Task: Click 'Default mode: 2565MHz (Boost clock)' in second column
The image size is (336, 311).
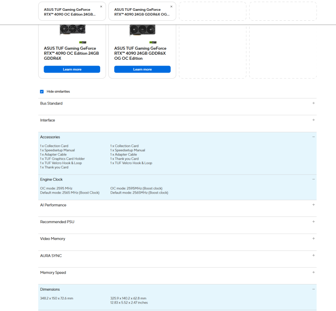Action: (x=139, y=192)
